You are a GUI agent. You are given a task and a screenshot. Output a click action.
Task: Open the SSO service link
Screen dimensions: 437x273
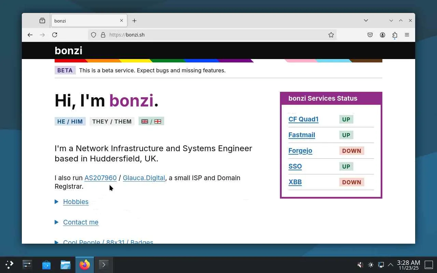pyautogui.click(x=295, y=166)
